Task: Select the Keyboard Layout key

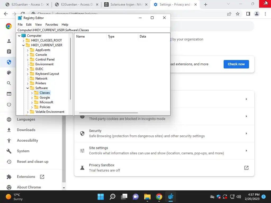Action: [x=47, y=74]
